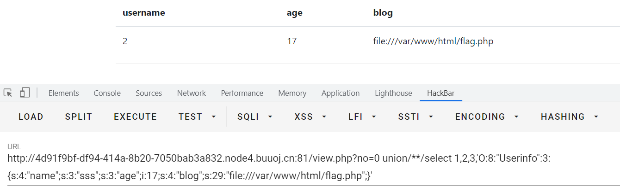Image resolution: width=620 pixels, height=187 pixels.
Task: Open the Sources tab
Action: tap(149, 93)
